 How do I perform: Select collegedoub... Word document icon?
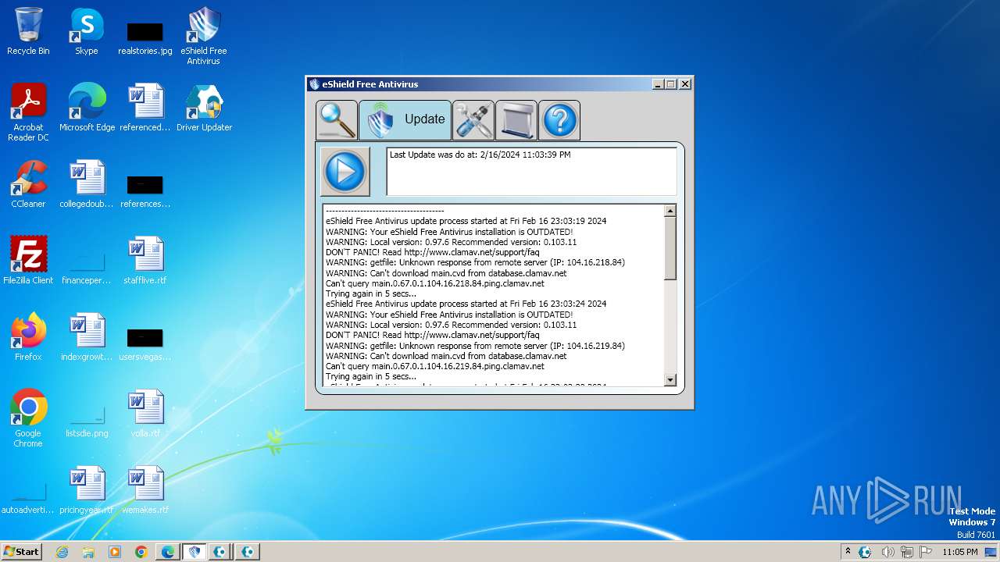(87, 184)
